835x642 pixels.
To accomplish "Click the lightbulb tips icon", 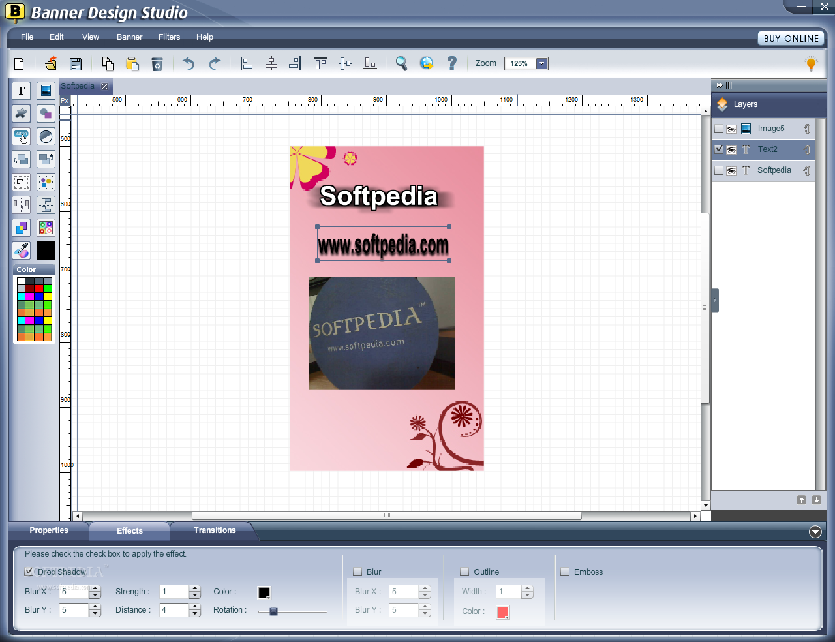I will pos(811,63).
